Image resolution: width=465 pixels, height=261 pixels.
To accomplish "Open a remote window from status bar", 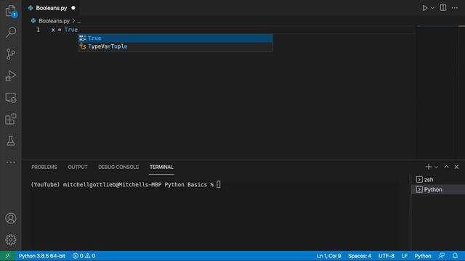I will 7,256.
